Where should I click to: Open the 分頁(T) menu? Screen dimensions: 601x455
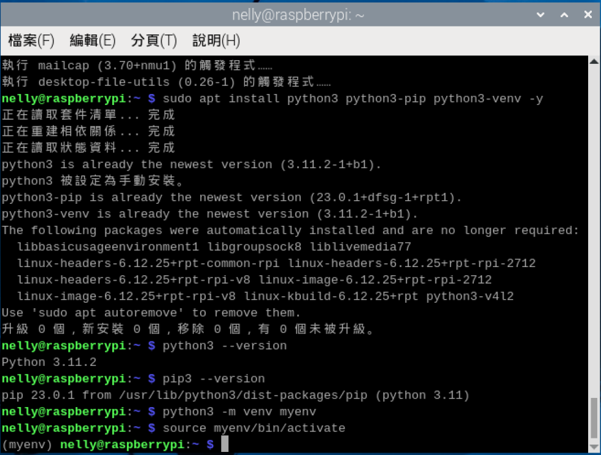[x=153, y=41]
